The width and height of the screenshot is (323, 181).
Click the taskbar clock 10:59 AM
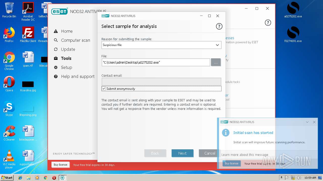[310, 178]
